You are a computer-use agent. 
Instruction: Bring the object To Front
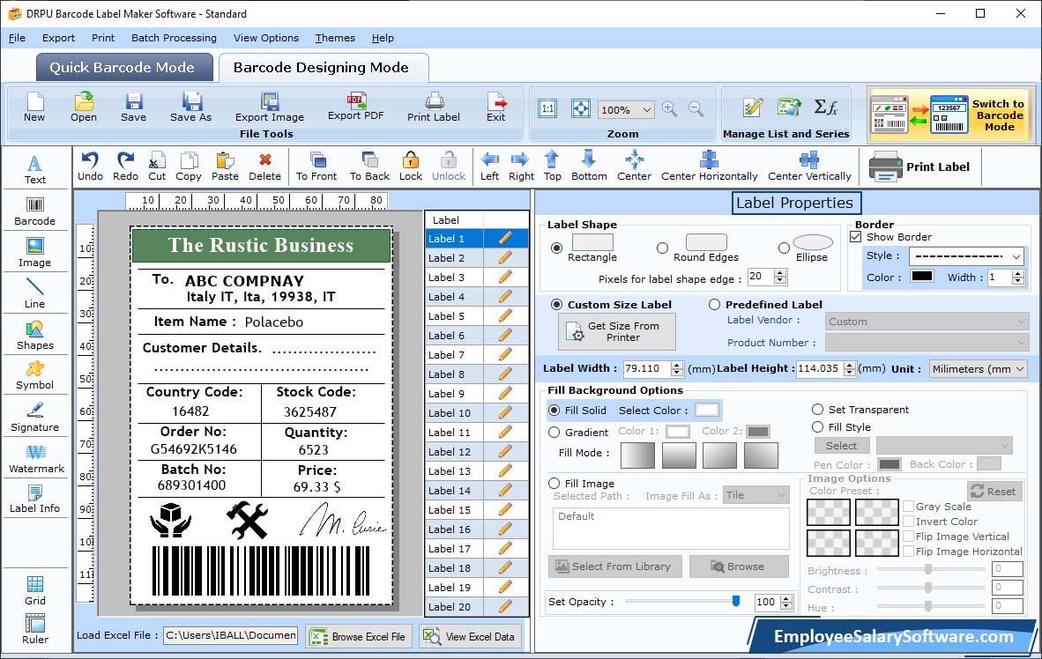[x=316, y=167]
